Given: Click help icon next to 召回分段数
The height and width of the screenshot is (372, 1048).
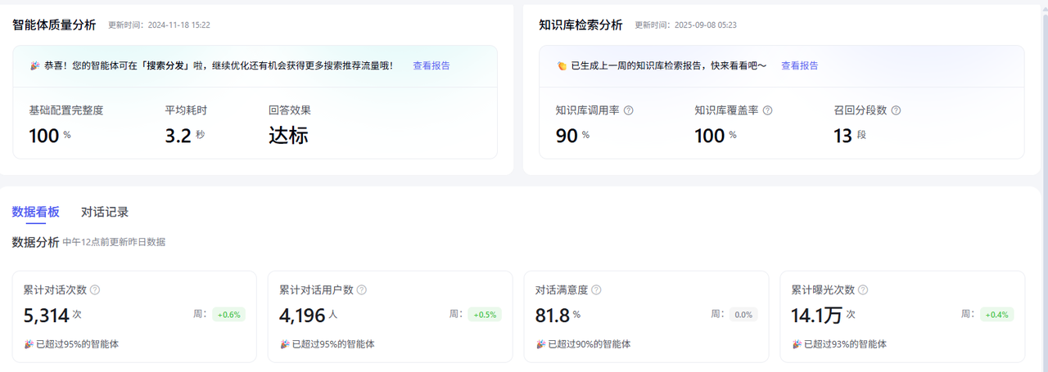Looking at the screenshot, I should (x=896, y=110).
